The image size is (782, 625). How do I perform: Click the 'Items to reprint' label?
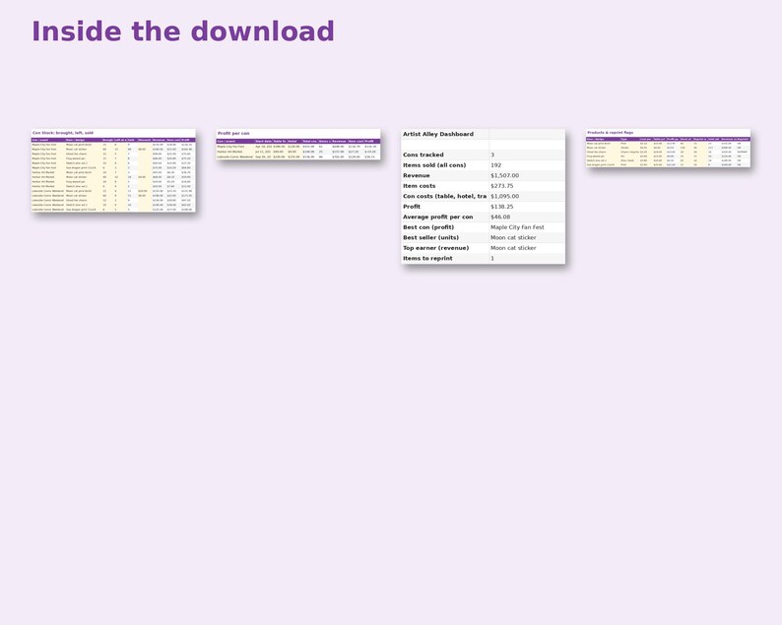click(427, 258)
